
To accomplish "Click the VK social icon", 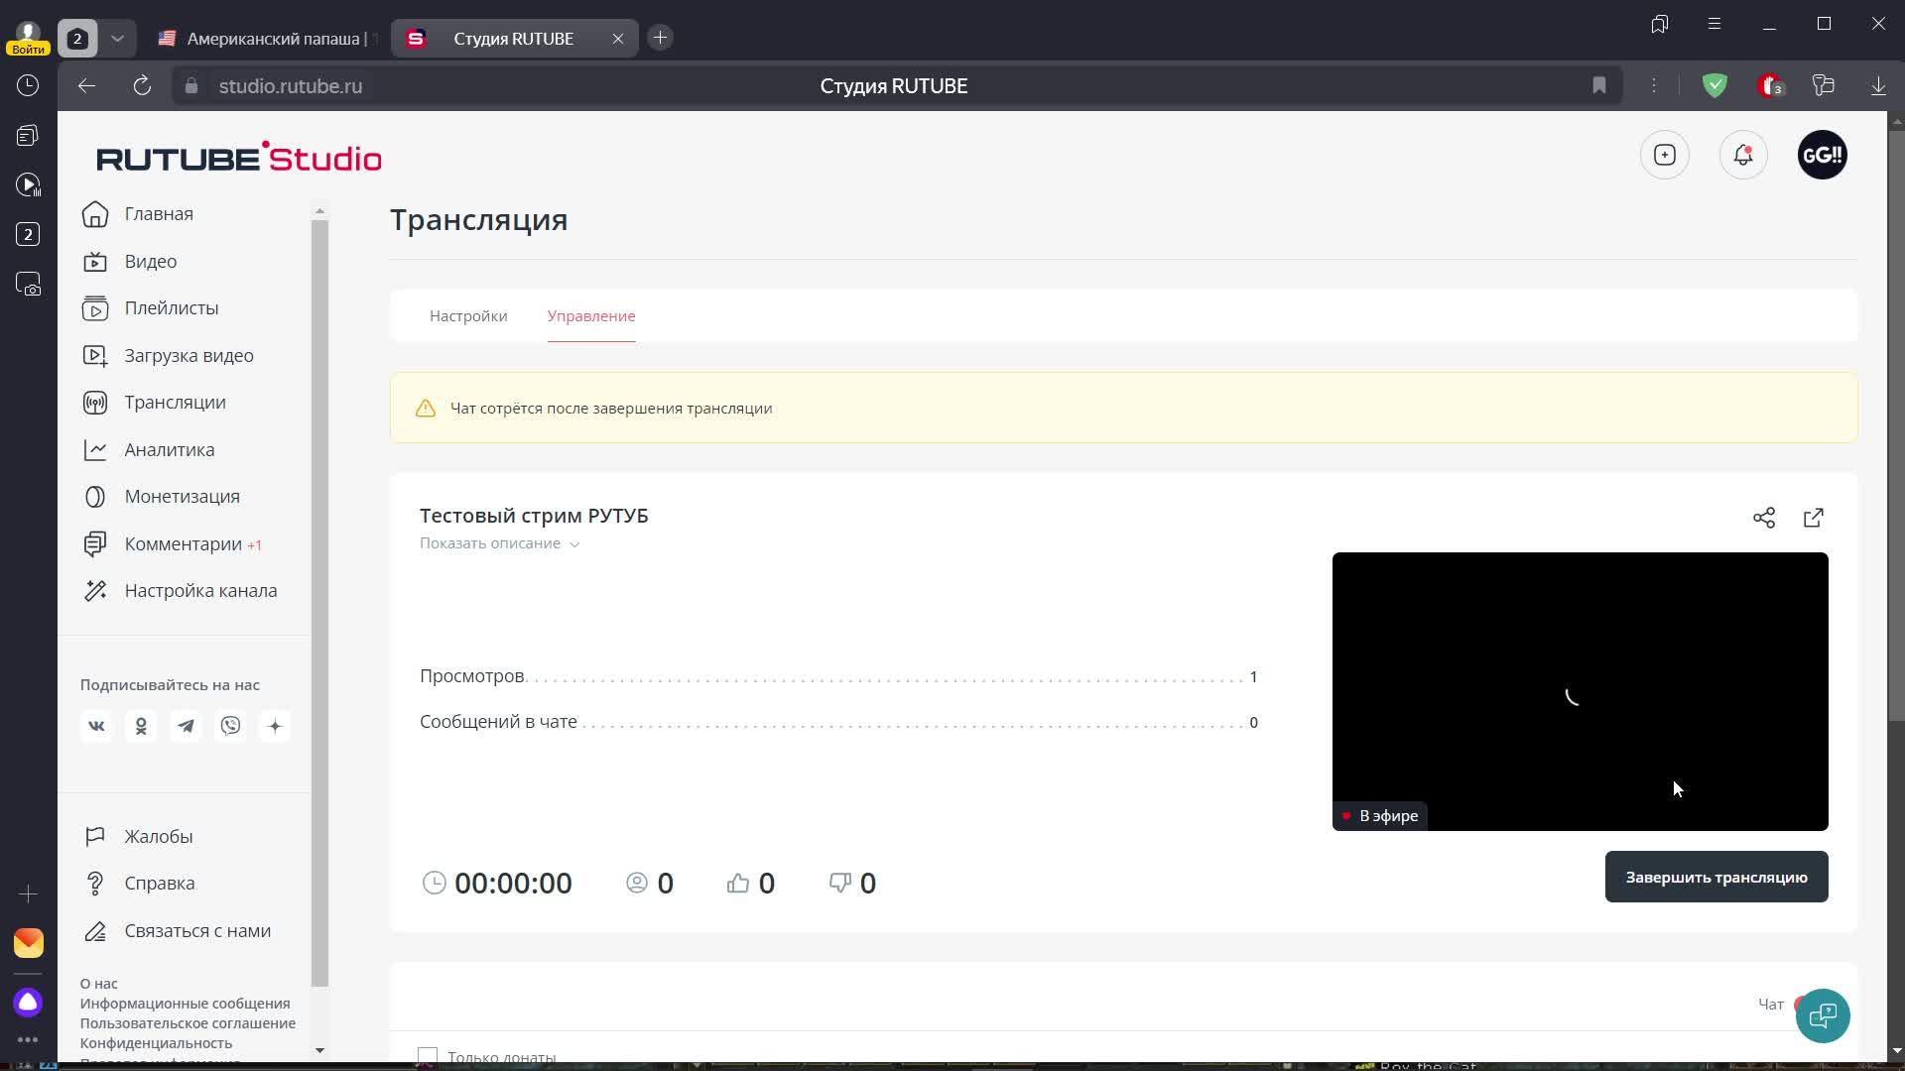I will (96, 726).
